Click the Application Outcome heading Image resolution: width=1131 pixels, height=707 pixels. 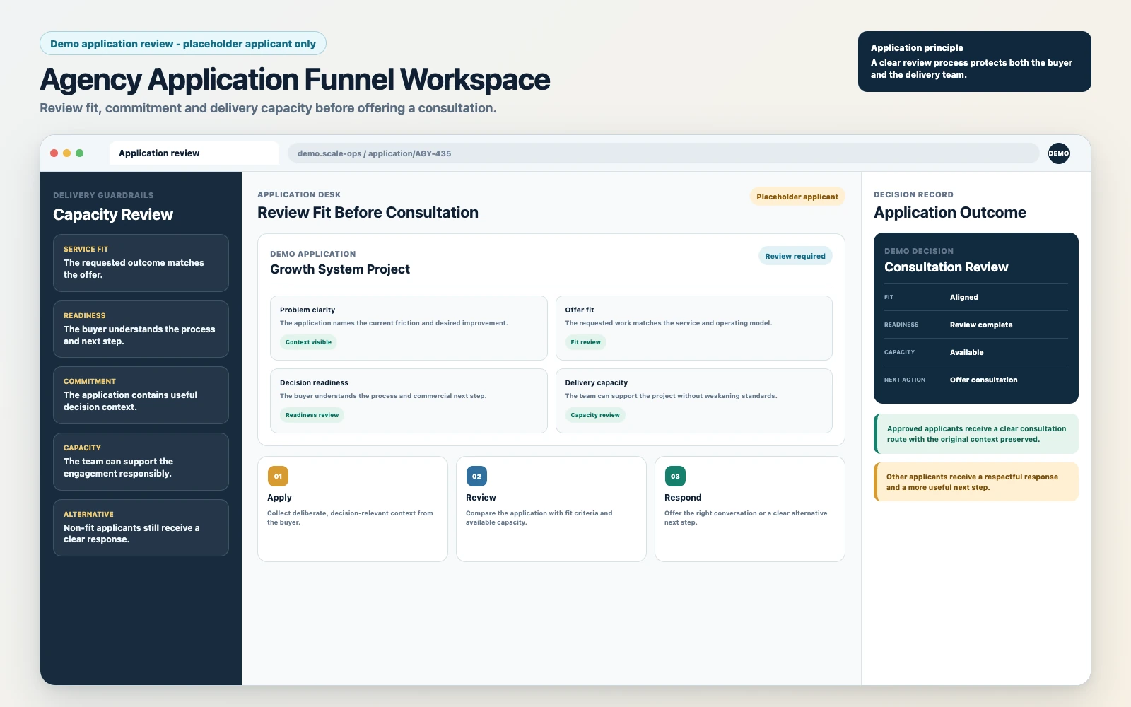coord(950,213)
